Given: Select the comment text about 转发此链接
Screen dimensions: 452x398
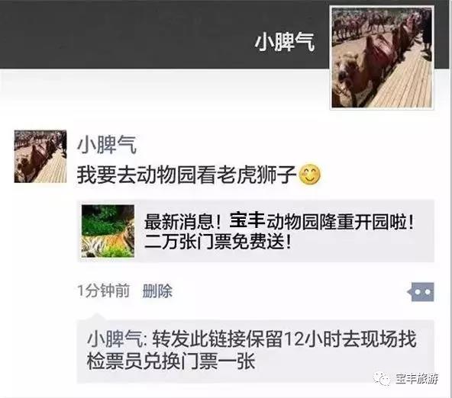Looking at the screenshot, I should point(252,350).
